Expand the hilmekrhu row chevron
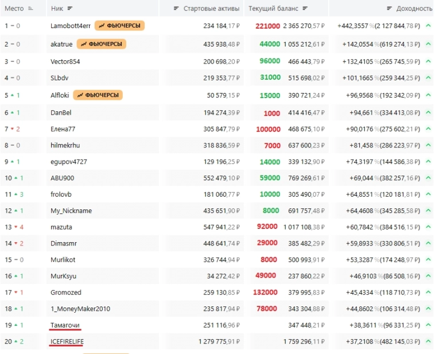Viewport: 435px width, 354px height. coord(428,145)
